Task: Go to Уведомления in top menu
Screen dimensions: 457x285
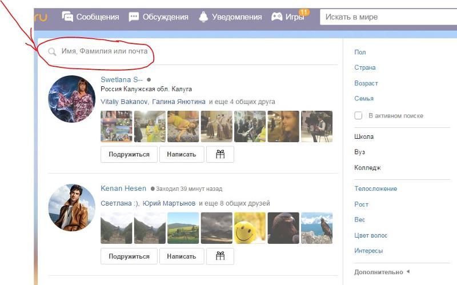Action: [x=236, y=17]
